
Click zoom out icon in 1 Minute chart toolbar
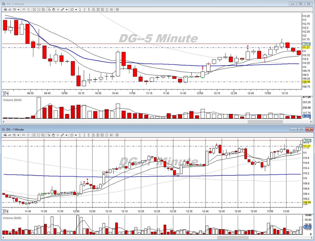point(39,135)
